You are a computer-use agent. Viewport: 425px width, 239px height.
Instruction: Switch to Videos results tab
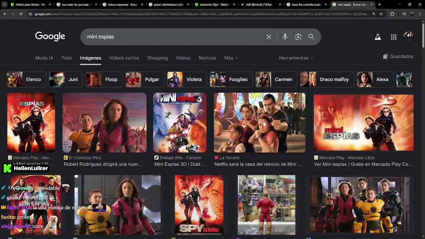click(x=183, y=58)
